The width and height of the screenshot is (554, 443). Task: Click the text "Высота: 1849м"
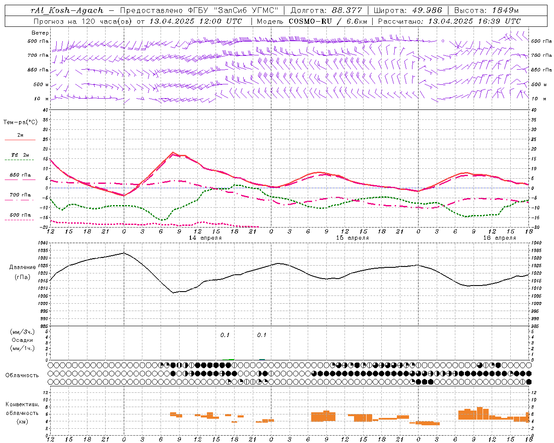[x=486, y=10]
